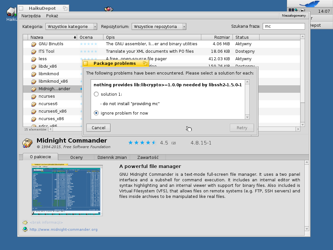Sort by the Opis column header
This screenshot has height=250, width=333.
(x=152, y=37)
